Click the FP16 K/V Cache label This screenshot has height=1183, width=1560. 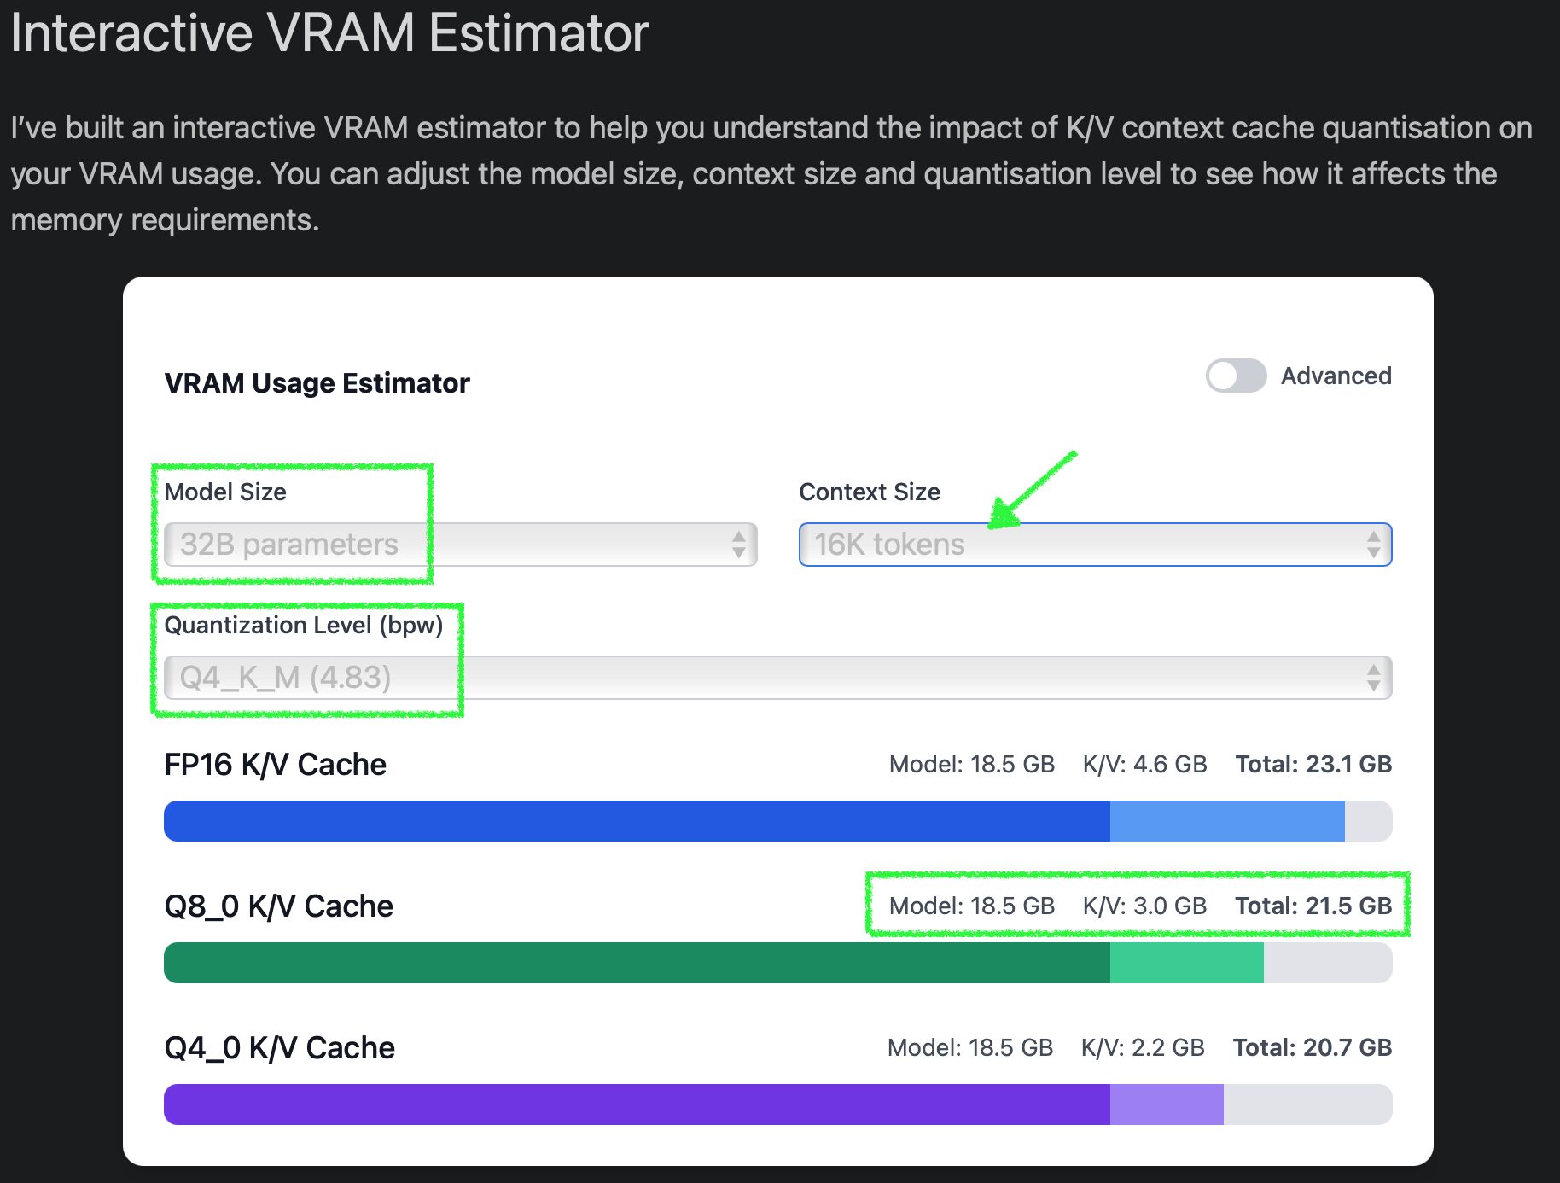pyautogui.click(x=275, y=765)
